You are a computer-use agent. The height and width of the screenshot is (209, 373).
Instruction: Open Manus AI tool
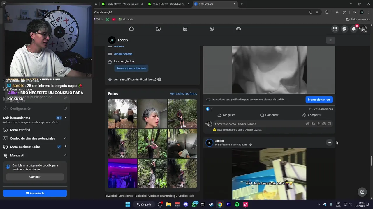[x=35, y=155]
